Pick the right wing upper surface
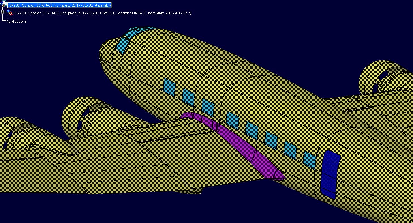The width and height of the screenshot is (413, 223). pyautogui.click(x=368, y=105)
